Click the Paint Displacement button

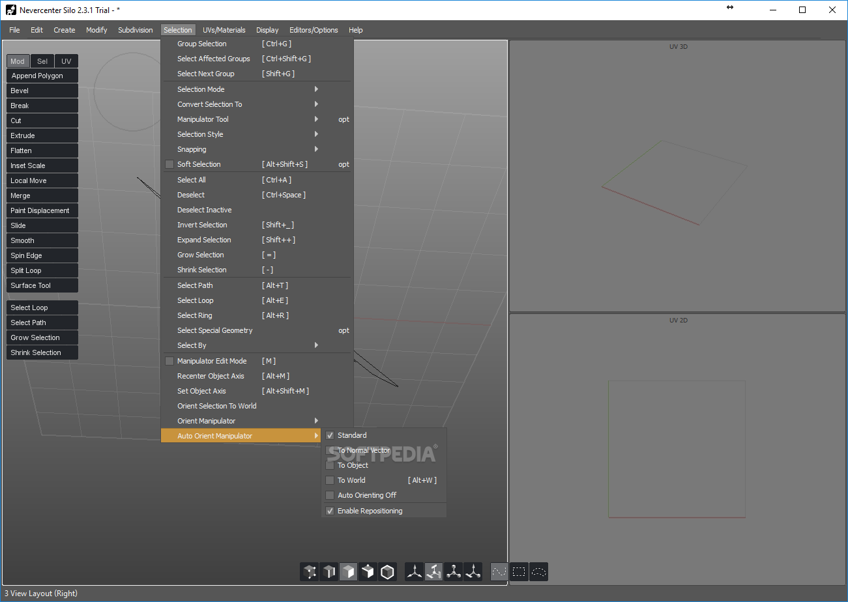[42, 210]
